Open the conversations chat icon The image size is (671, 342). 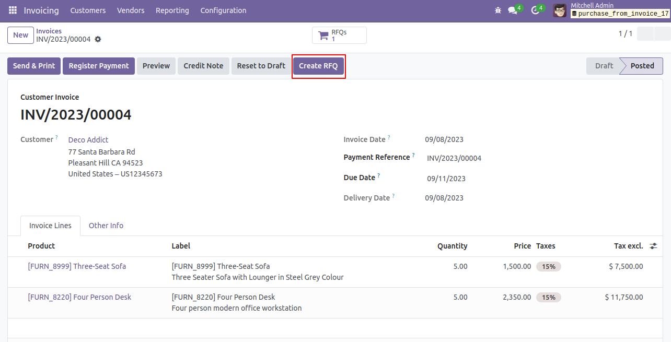(513, 10)
